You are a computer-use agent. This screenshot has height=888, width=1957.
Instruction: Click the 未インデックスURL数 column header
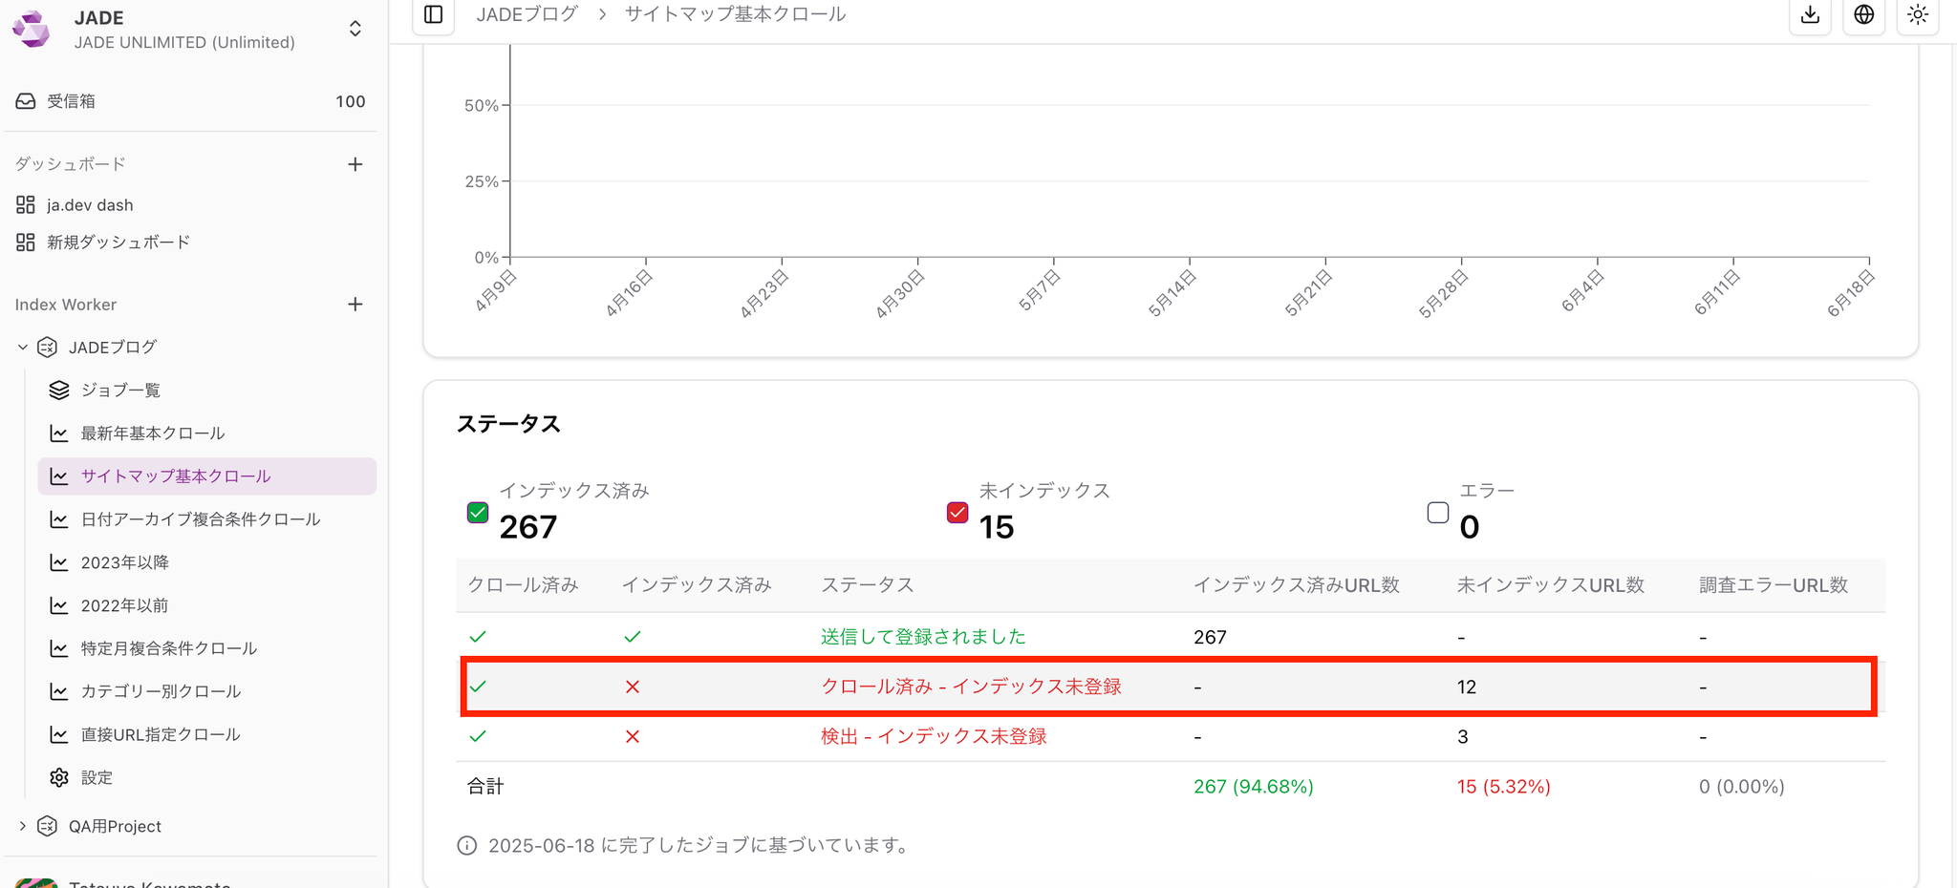click(1551, 585)
